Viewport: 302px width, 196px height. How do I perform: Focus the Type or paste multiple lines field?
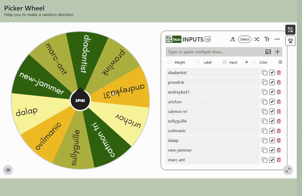tap(215, 52)
